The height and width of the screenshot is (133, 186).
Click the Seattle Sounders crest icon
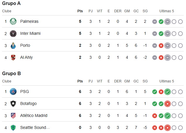(13, 127)
